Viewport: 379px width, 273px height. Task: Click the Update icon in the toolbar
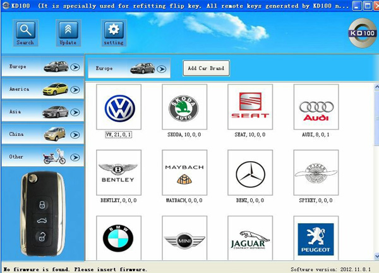pos(68,33)
